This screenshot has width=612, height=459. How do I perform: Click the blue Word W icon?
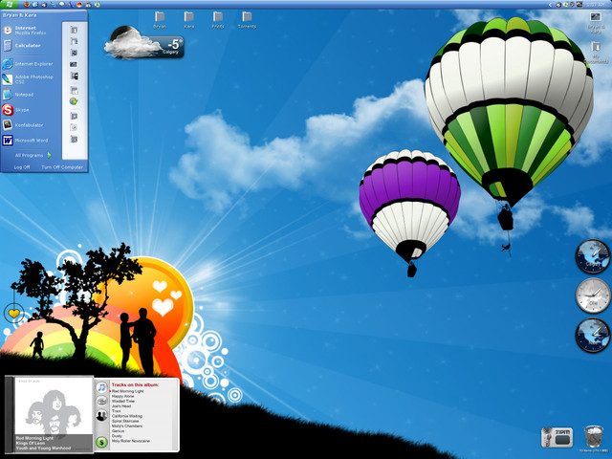click(8, 141)
